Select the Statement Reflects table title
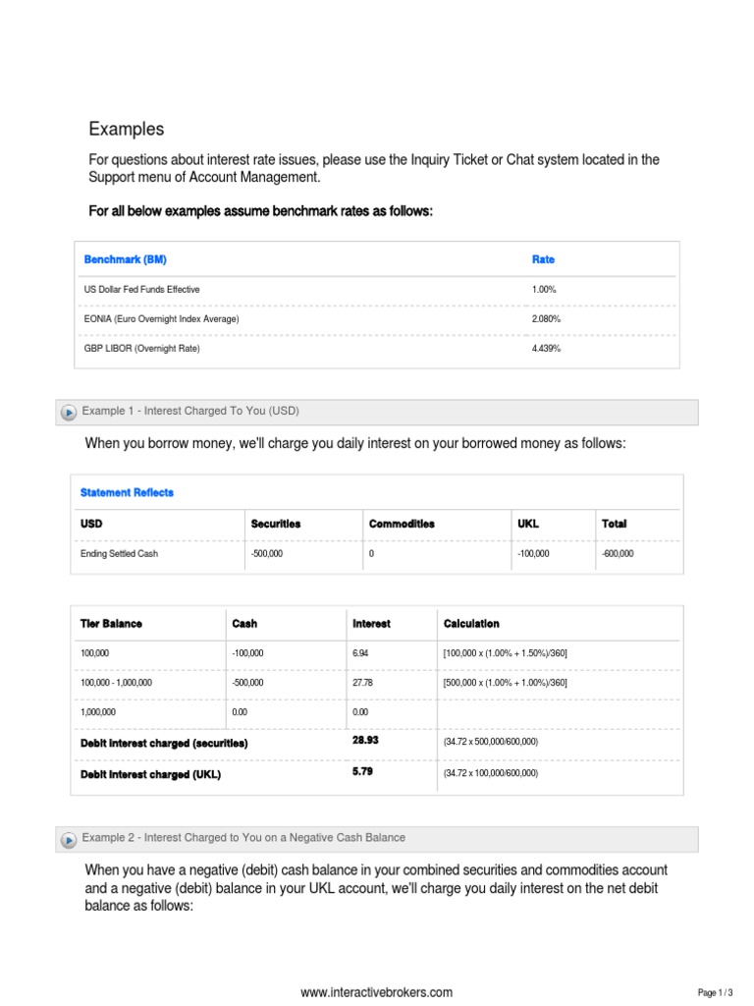This screenshot has height=1006, width=754. pos(127,492)
